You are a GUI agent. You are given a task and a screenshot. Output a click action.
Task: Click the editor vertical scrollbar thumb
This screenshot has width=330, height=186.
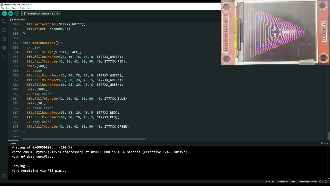(x=329, y=136)
